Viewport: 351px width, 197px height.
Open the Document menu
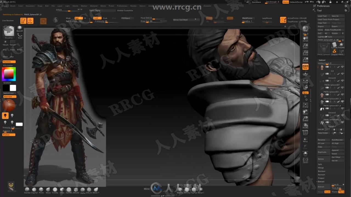tap(30, 6)
